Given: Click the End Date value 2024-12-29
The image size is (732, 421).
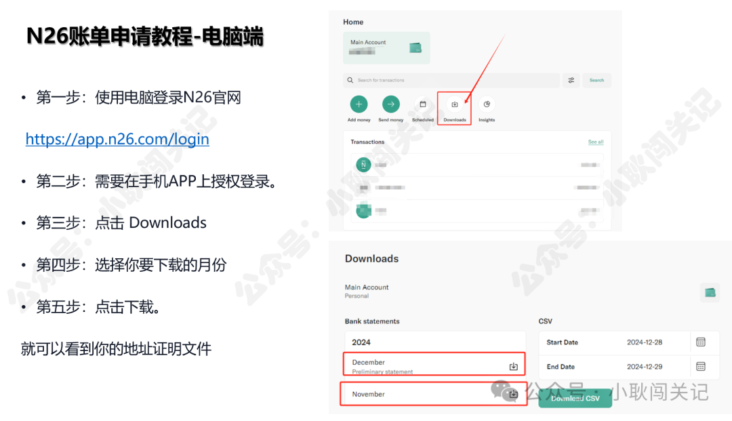Looking at the screenshot, I should pos(645,366).
